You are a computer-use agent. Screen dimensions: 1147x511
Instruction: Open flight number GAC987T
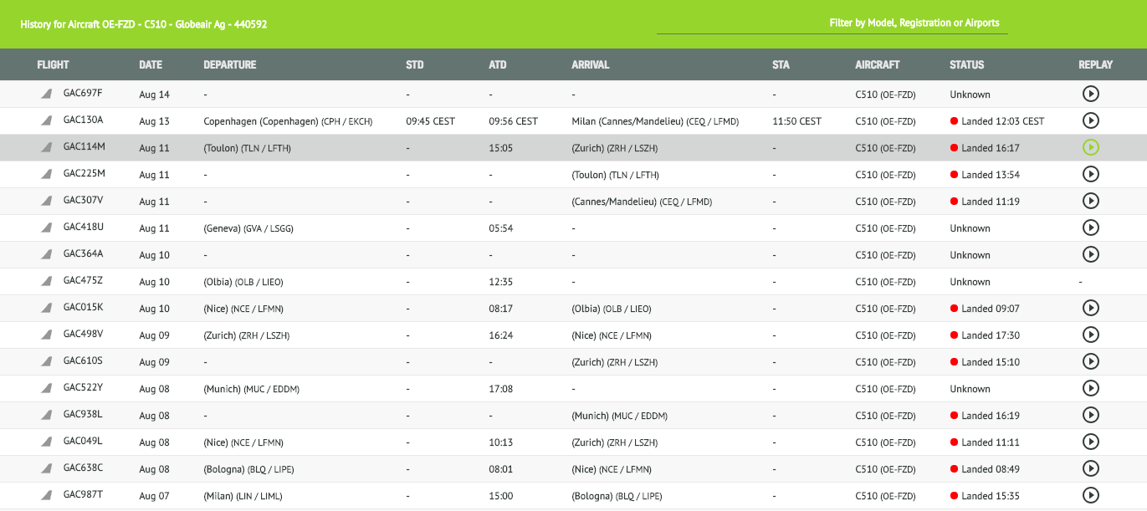pos(84,495)
